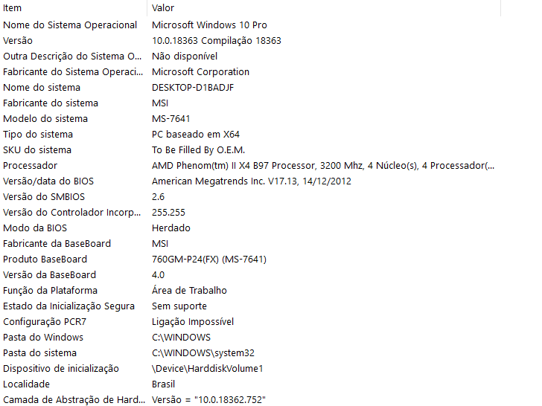542x406 pixels.
Task: Select the Processador row
Action: [x=250, y=165]
